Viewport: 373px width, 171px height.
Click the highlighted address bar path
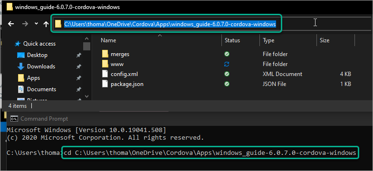coord(170,24)
